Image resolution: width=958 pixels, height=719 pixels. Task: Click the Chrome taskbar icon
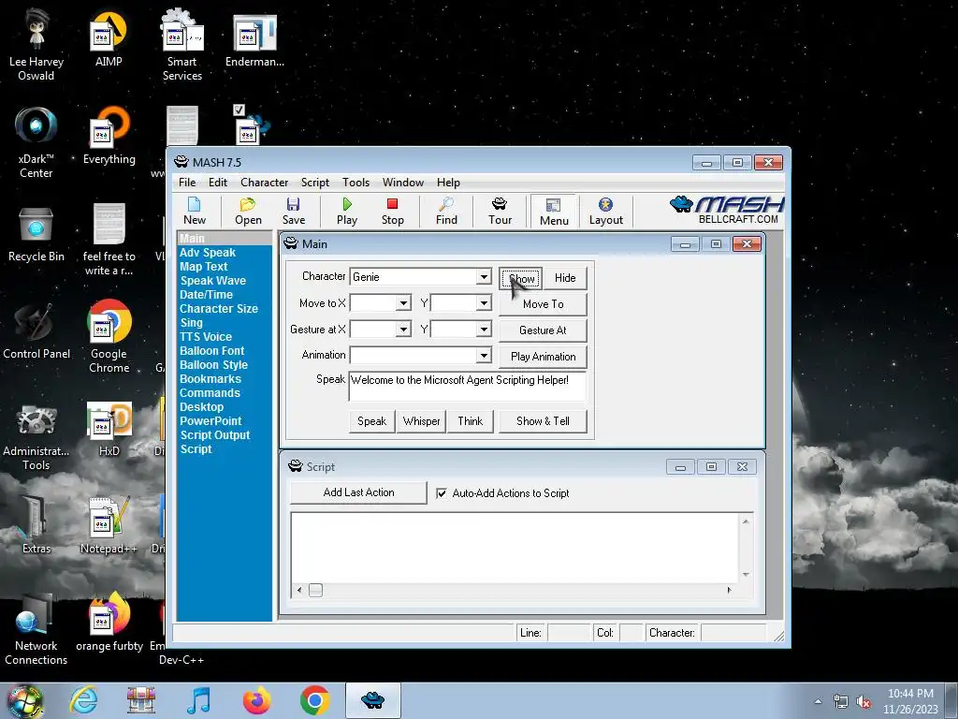(314, 700)
